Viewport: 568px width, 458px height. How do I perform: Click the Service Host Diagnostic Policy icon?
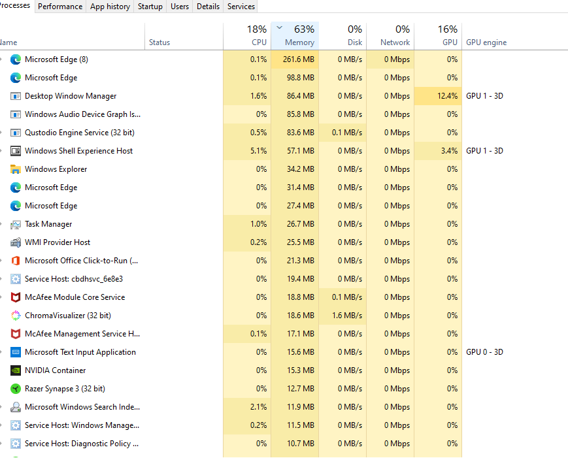click(x=16, y=444)
